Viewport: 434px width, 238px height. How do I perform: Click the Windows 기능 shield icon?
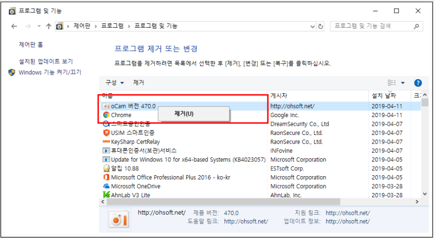point(11,73)
